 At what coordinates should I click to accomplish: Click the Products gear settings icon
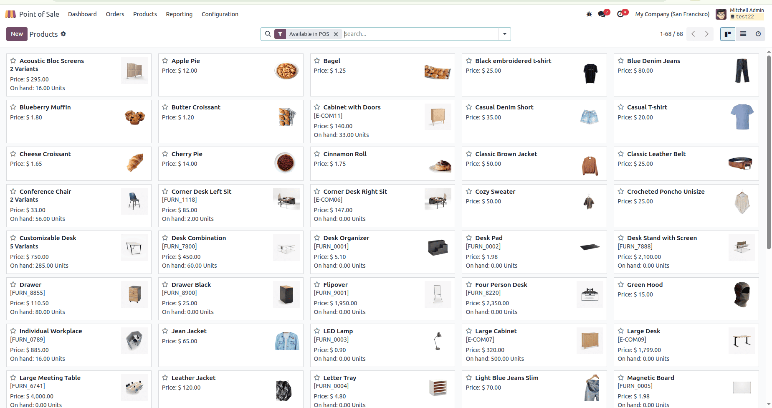coord(63,34)
